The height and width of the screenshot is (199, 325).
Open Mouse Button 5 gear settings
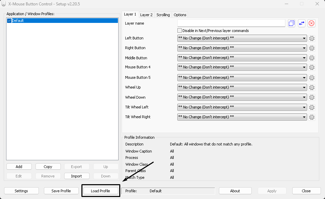coord(312,78)
